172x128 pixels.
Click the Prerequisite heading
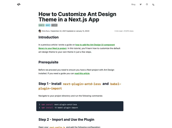[48, 62]
